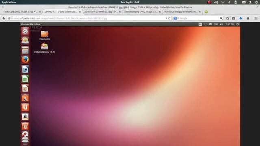Switch to the zorin-os-9-screenshot-3.jpg tab
The height and width of the screenshot is (146, 260).
(x=101, y=12)
